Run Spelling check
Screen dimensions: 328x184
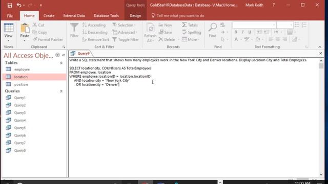pyautogui.click(x=191, y=32)
